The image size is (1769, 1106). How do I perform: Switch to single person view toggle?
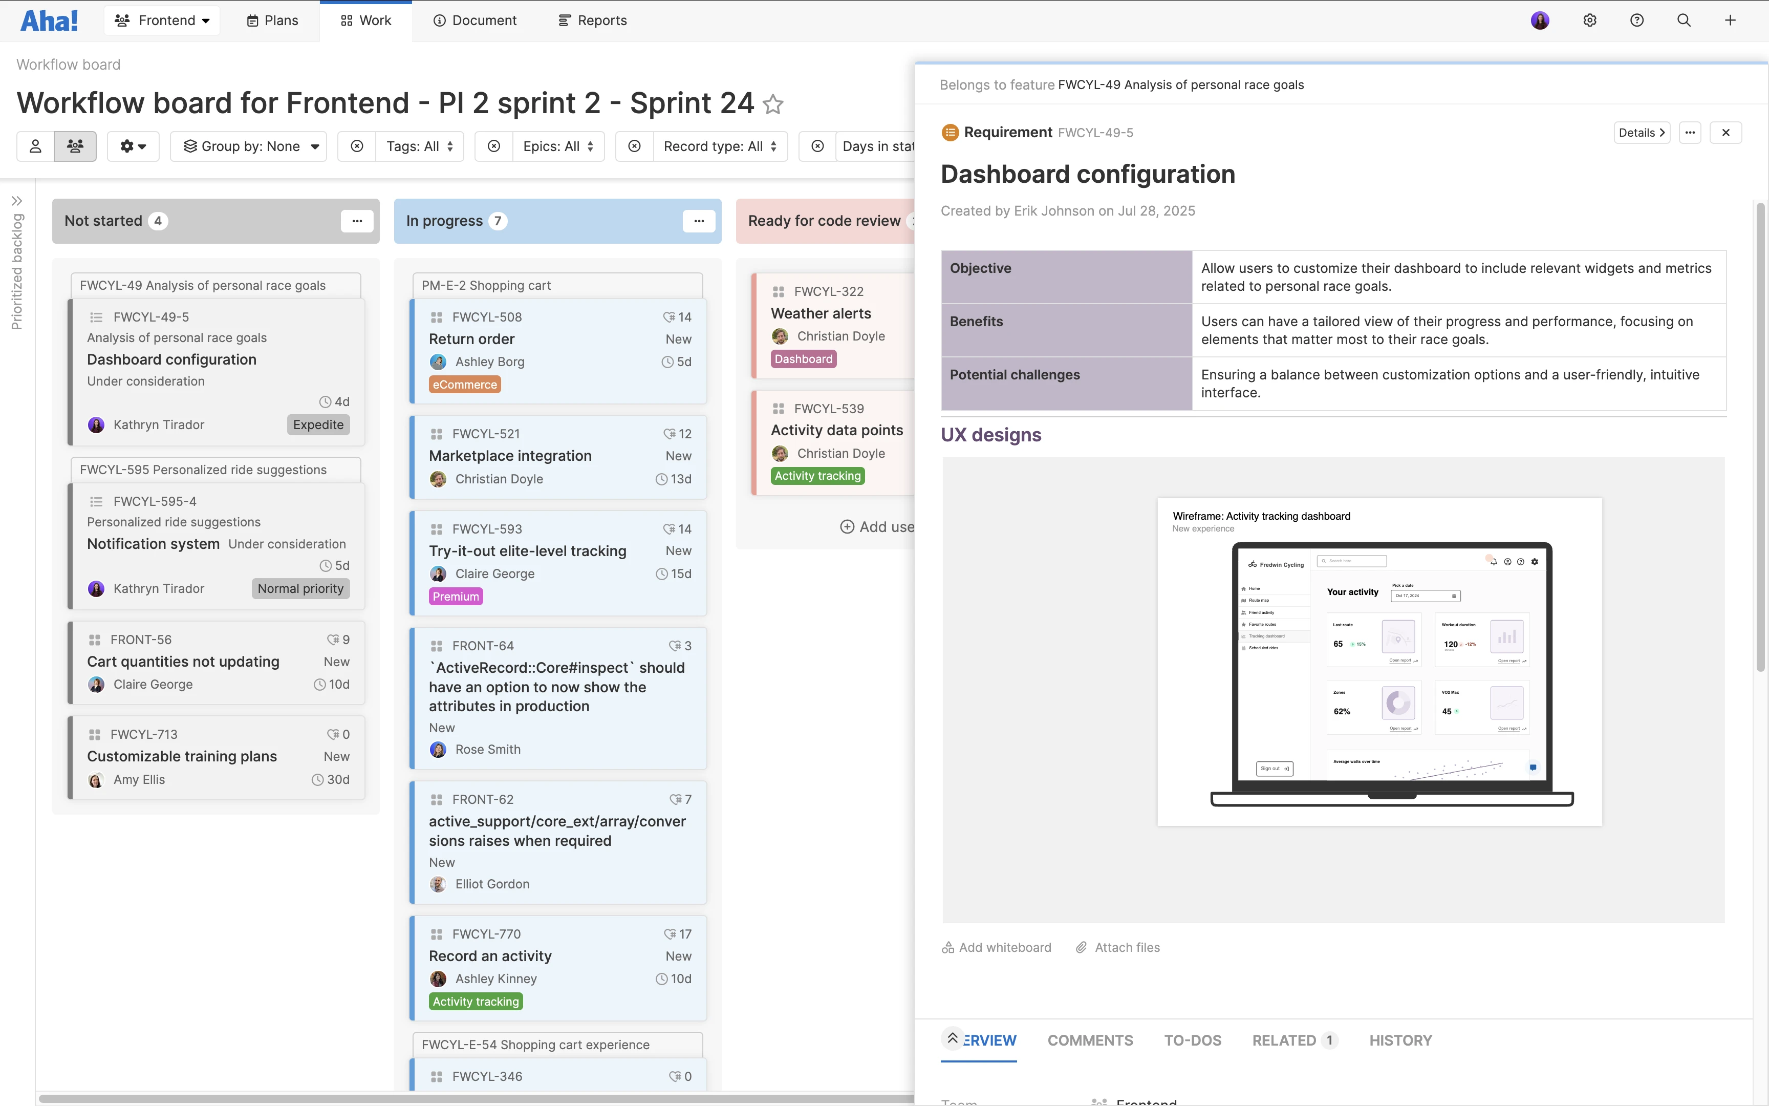(35, 146)
